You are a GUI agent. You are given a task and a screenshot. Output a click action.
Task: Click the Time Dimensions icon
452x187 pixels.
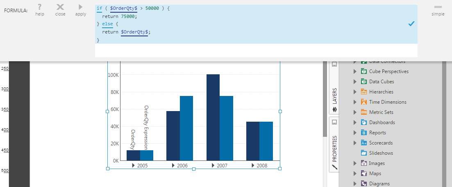[x=363, y=102]
